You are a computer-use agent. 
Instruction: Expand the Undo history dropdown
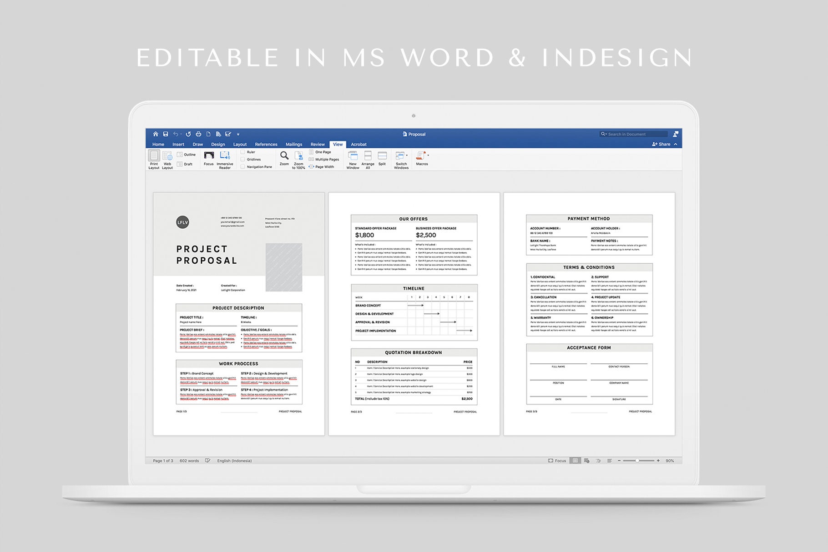click(x=181, y=134)
